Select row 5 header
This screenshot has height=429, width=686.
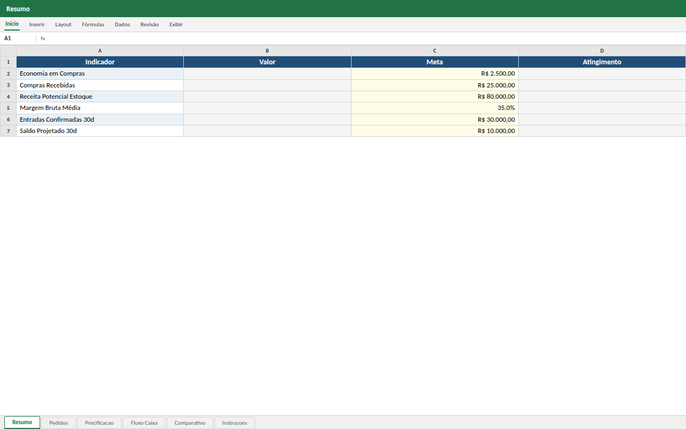point(8,108)
